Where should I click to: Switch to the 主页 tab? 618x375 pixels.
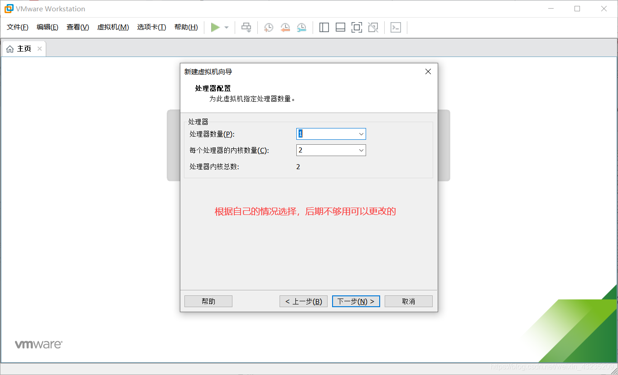(24, 49)
